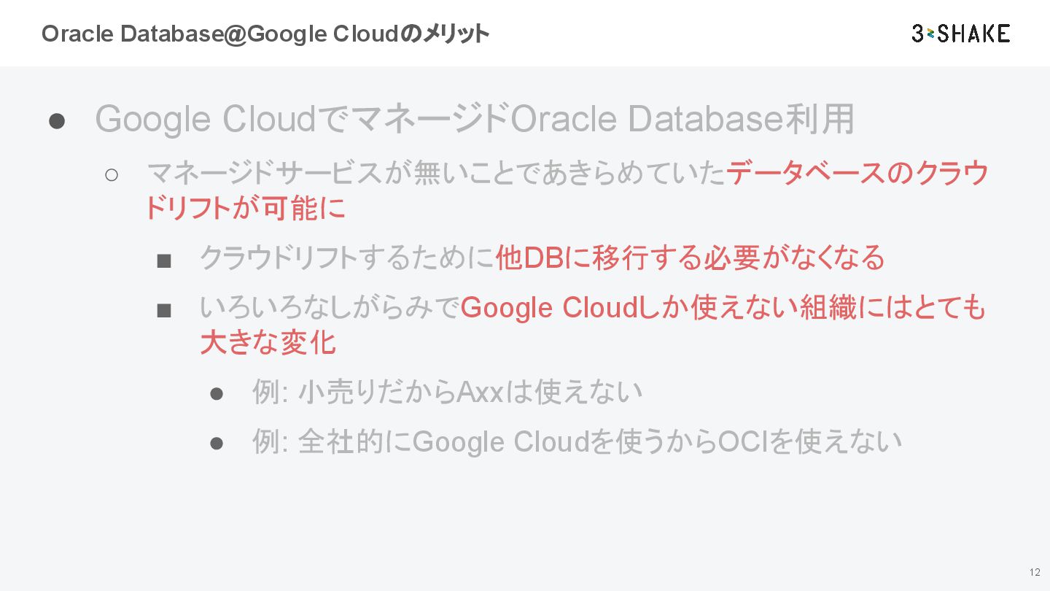Click the square bullet before "クラウドリフトするために"

[x=164, y=260]
